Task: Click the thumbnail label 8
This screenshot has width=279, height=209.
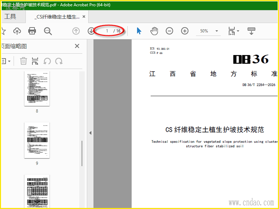Action: click(x=37, y=111)
